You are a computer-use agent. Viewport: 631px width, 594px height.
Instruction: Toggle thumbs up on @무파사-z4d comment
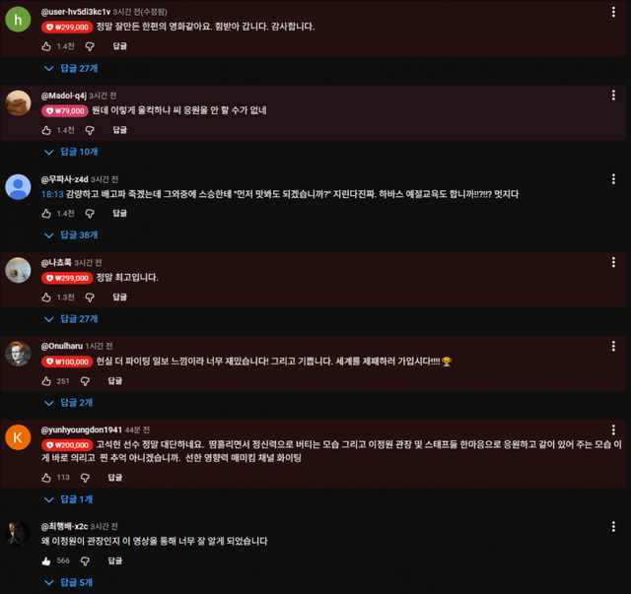click(46, 214)
